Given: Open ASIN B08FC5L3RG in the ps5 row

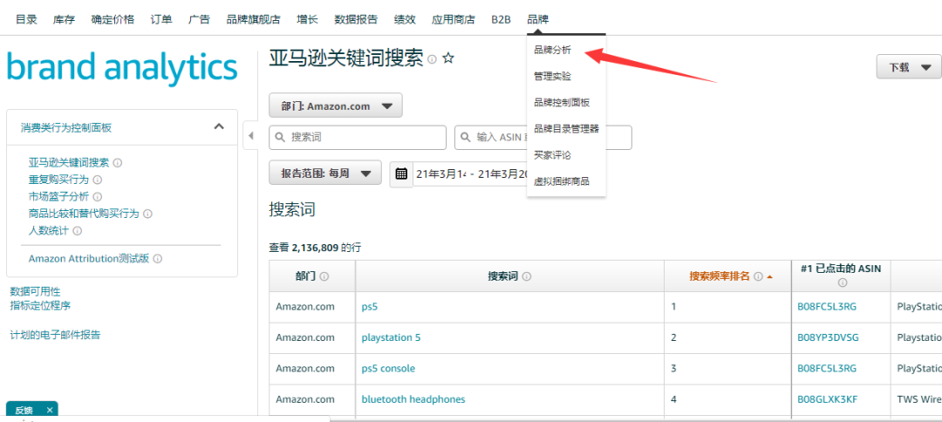Looking at the screenshot, I should pyautogui.click(x=827, y=307).
